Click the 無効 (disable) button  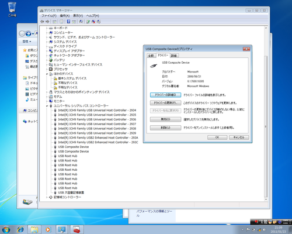point(165,119)
